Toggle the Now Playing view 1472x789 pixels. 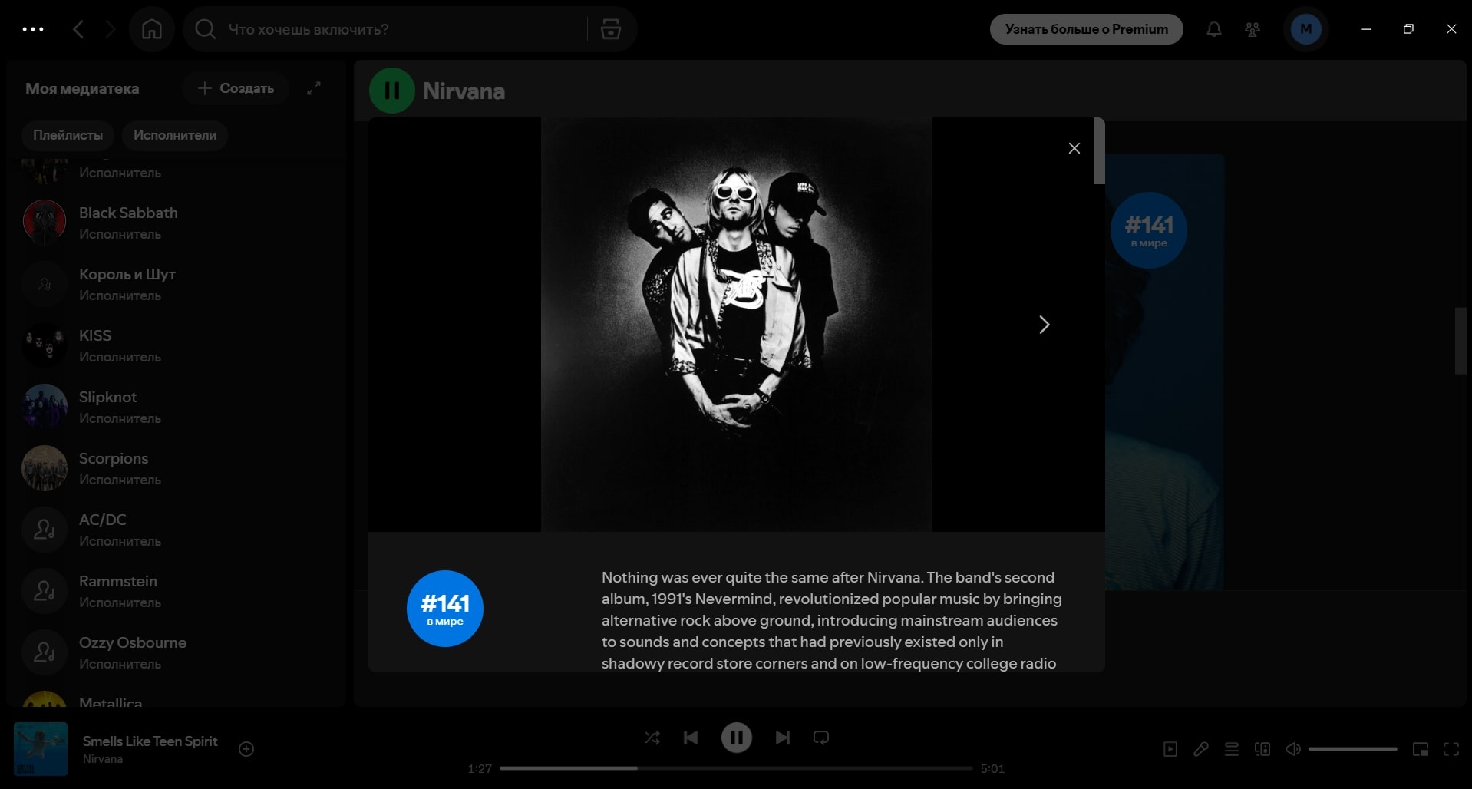[1170, 749]
